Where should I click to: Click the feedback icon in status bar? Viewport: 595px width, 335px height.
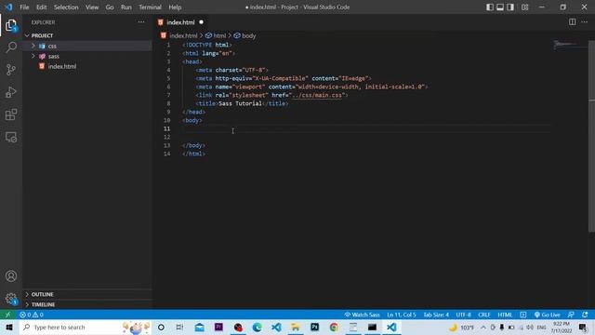coord(571,315)
